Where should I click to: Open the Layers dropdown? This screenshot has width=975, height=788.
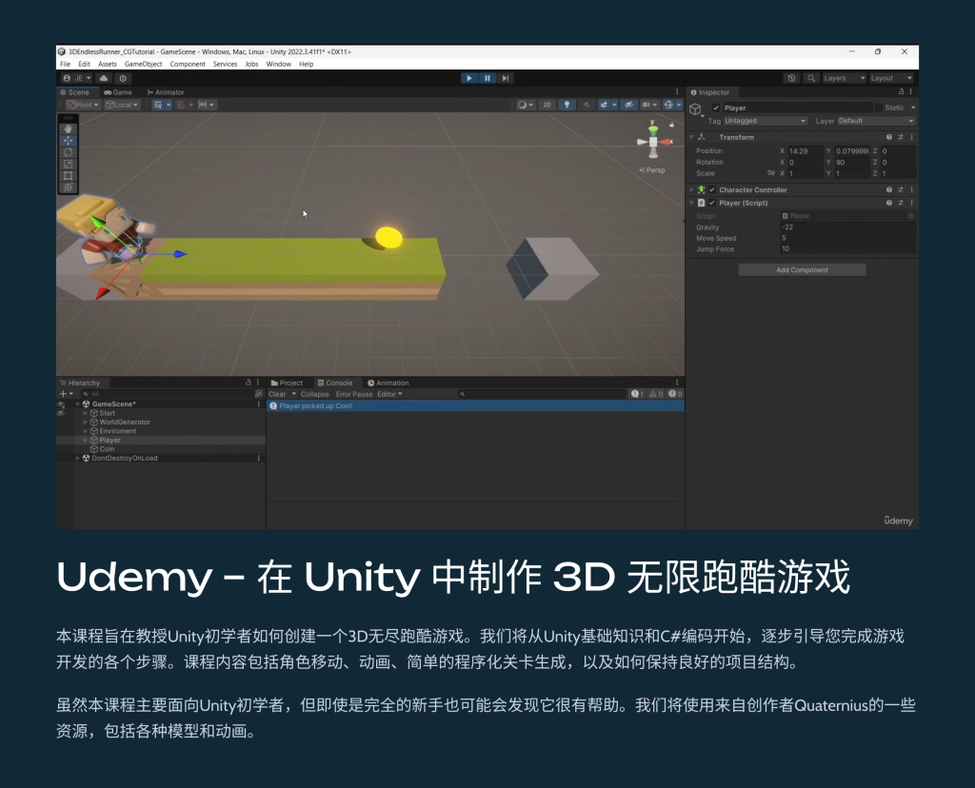click(x=844, y=78)
